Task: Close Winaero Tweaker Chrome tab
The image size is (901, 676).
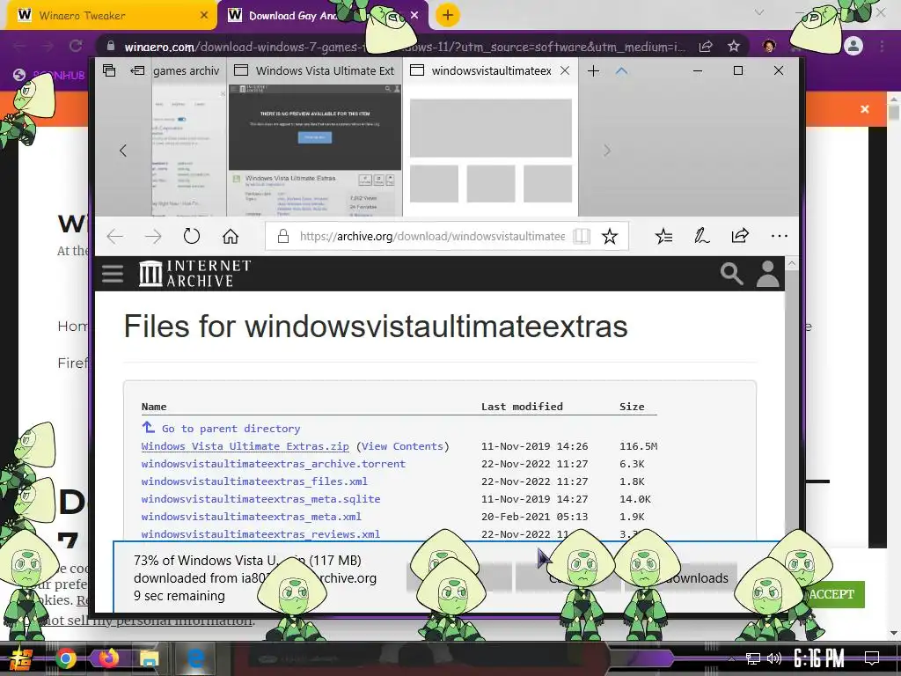Action: pyautogui.click(x=203, y=16)
